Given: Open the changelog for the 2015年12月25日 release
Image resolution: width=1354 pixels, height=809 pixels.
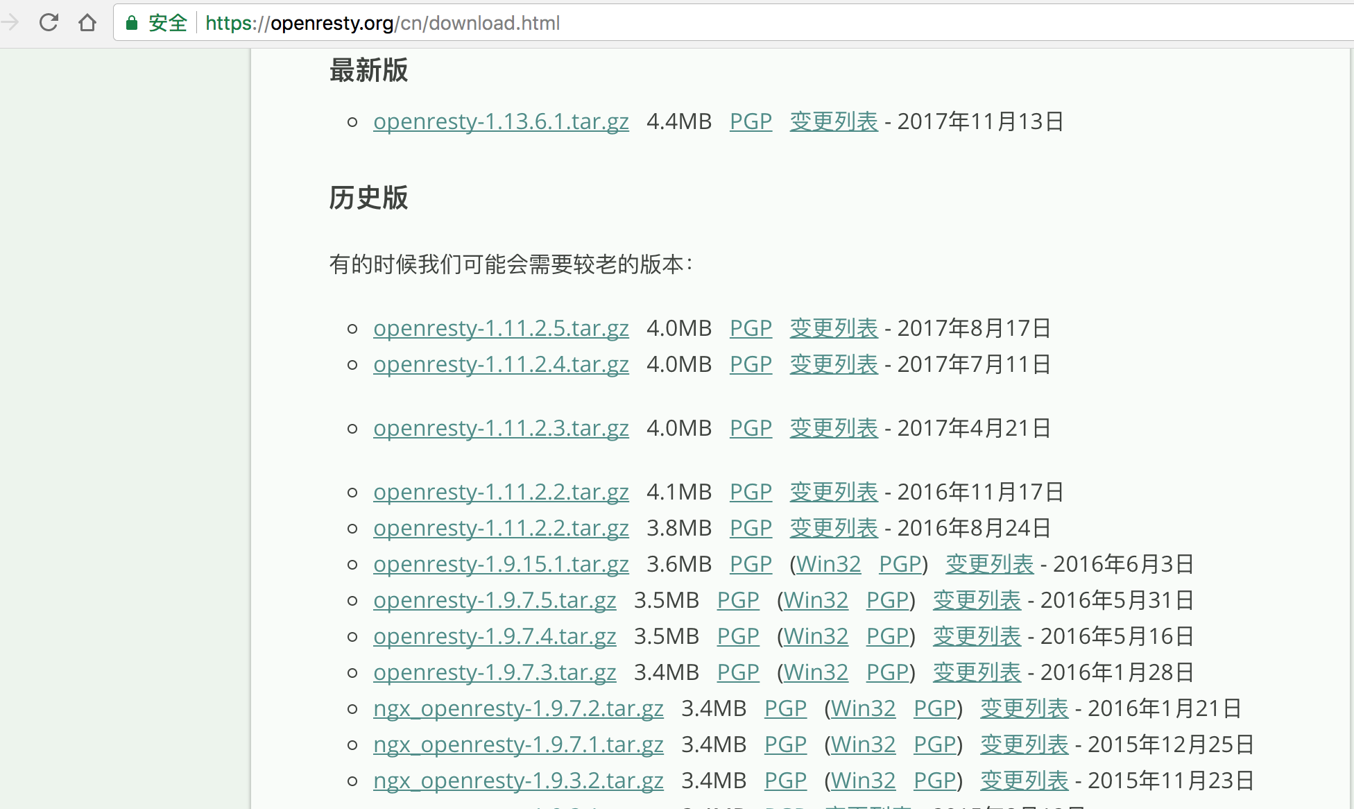Looking at the screenshot, I should [1025, 744].
